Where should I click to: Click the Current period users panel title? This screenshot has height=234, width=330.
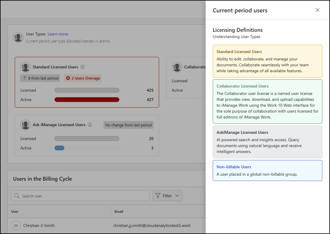[x=240, y=10]
